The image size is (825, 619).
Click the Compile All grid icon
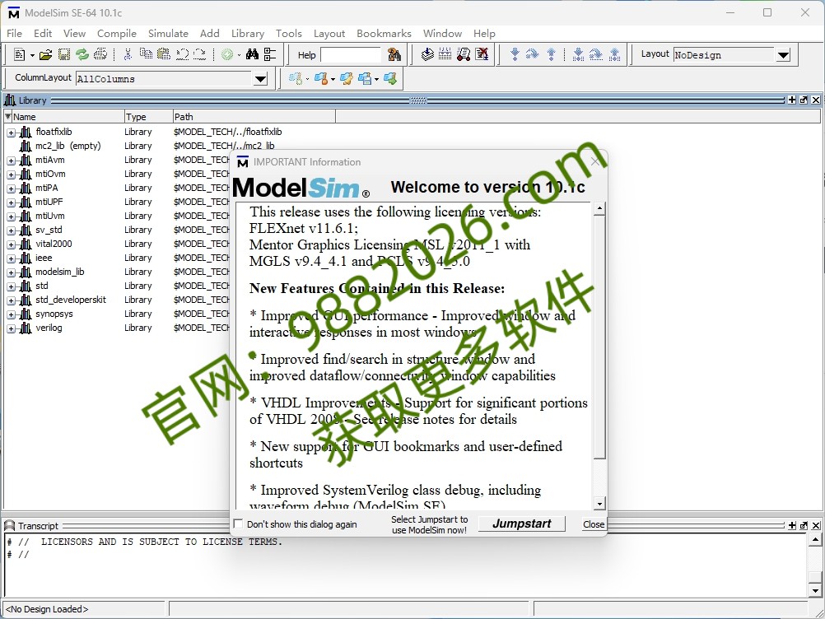(445, 54)
